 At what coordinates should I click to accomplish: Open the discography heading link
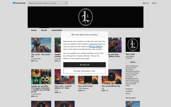coord(131,98)
